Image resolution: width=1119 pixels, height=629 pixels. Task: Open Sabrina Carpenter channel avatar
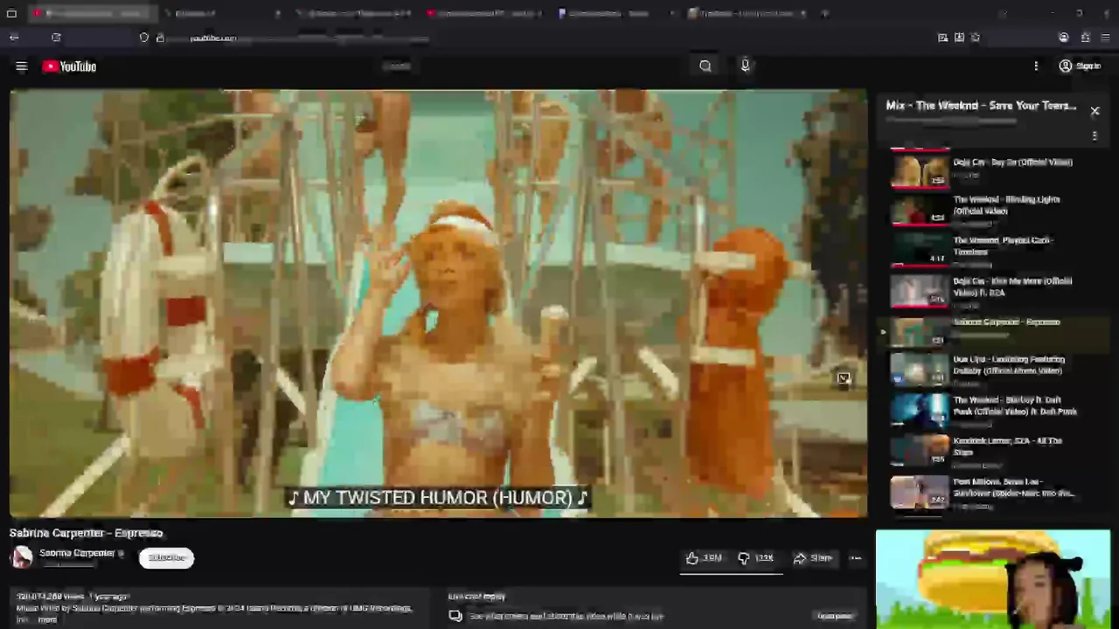click(x=22, y=556)
